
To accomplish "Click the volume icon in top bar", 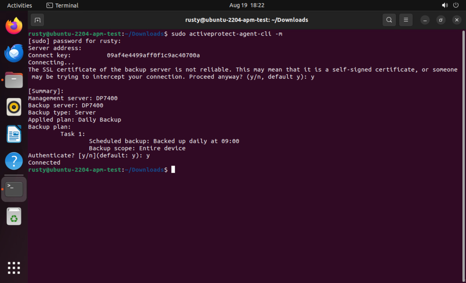I will (445, 5).
